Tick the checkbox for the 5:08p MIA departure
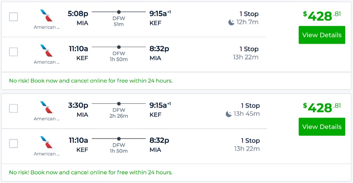 (x=13, y=17)
